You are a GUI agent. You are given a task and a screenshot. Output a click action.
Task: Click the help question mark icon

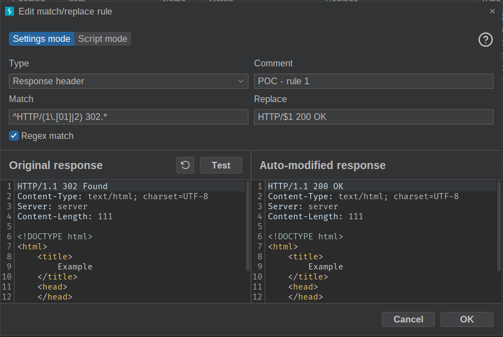tap(485, 40)
